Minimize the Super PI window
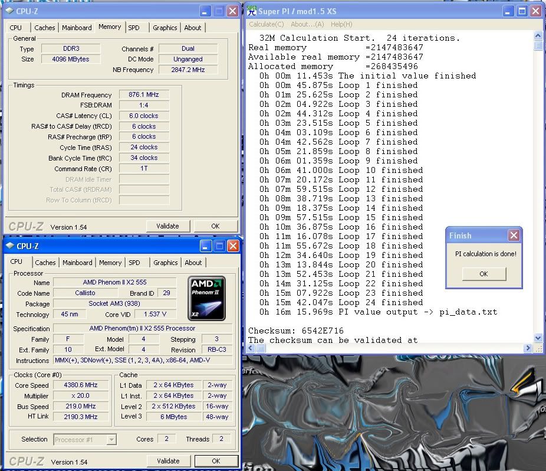Viewport: 546px width, 471px height. click(x=507, y=11)
